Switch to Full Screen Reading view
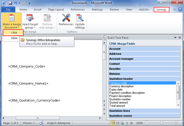This screenshot has height=126, width=184. pyautogui.click(x=118, y=123)
